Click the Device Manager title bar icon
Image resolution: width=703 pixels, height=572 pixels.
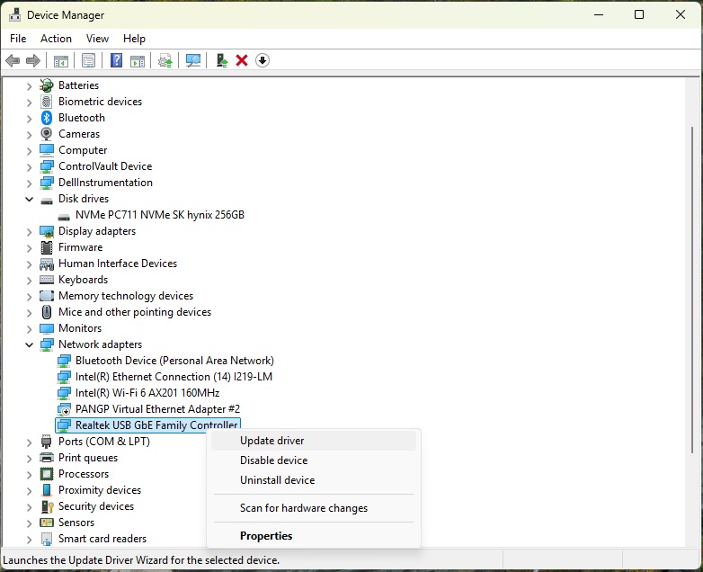point(14,14)
